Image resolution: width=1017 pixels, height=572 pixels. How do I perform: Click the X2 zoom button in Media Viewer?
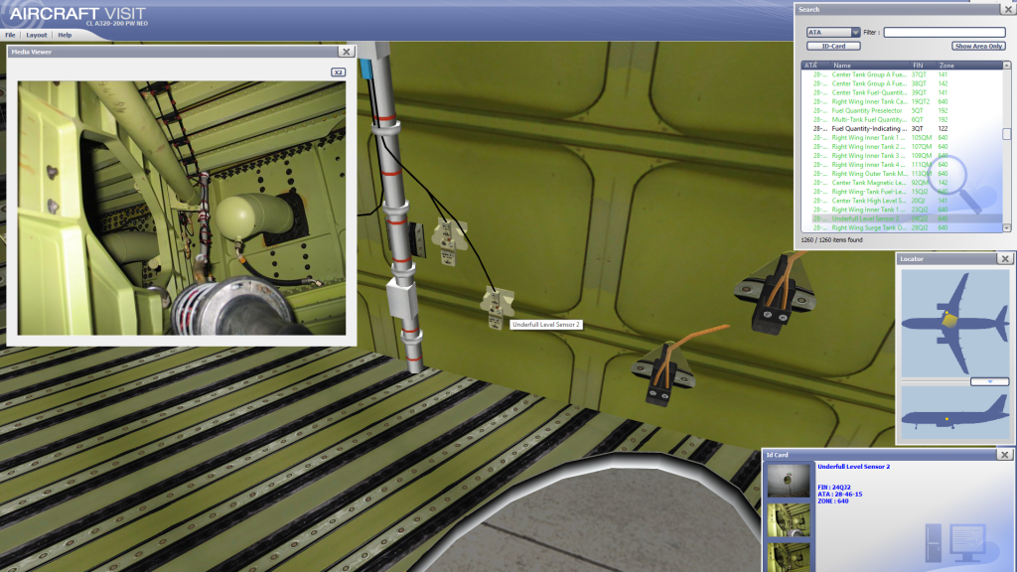338,71
